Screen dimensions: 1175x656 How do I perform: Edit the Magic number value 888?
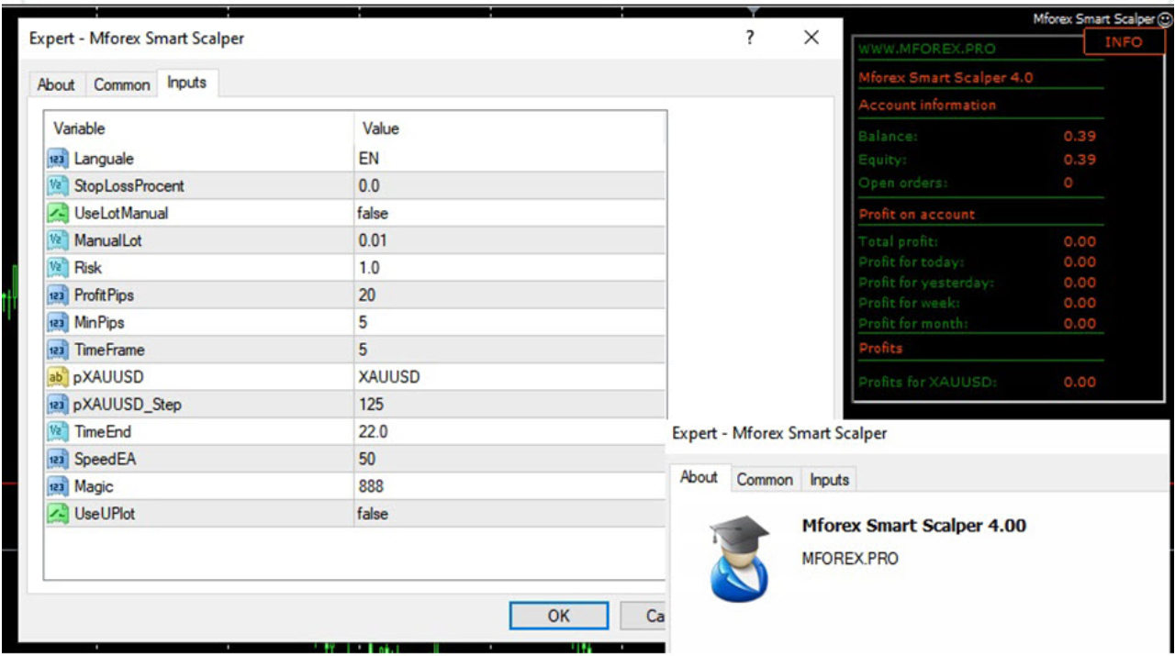pos(371,486)
